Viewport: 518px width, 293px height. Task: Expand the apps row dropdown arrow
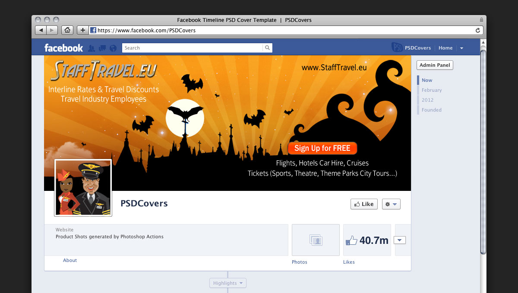(x=400, y=240)
